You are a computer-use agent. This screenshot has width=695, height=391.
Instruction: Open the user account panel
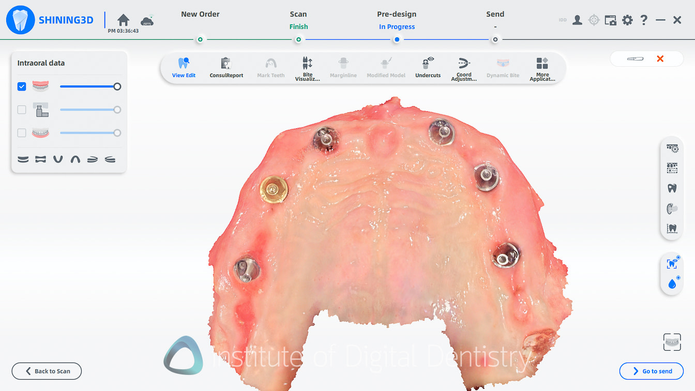tap(577, 20)
